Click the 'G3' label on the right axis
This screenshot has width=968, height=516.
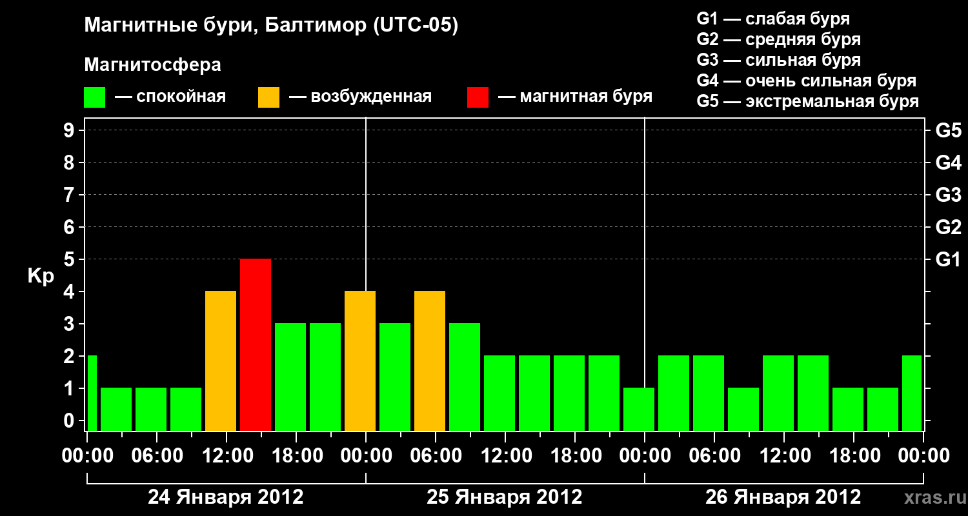click(x=948, y=195)
